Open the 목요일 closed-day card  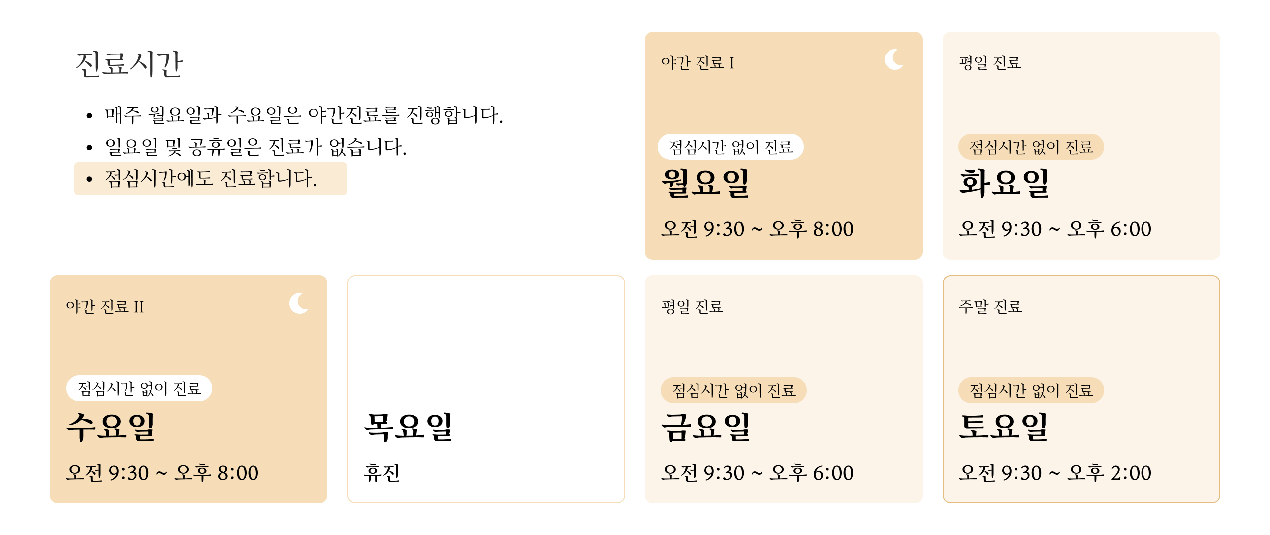[486, 389]
